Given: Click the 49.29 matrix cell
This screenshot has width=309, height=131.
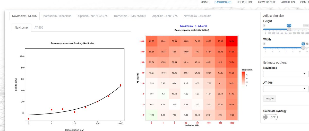Looking at the screenshot, I should click(232, 115).
